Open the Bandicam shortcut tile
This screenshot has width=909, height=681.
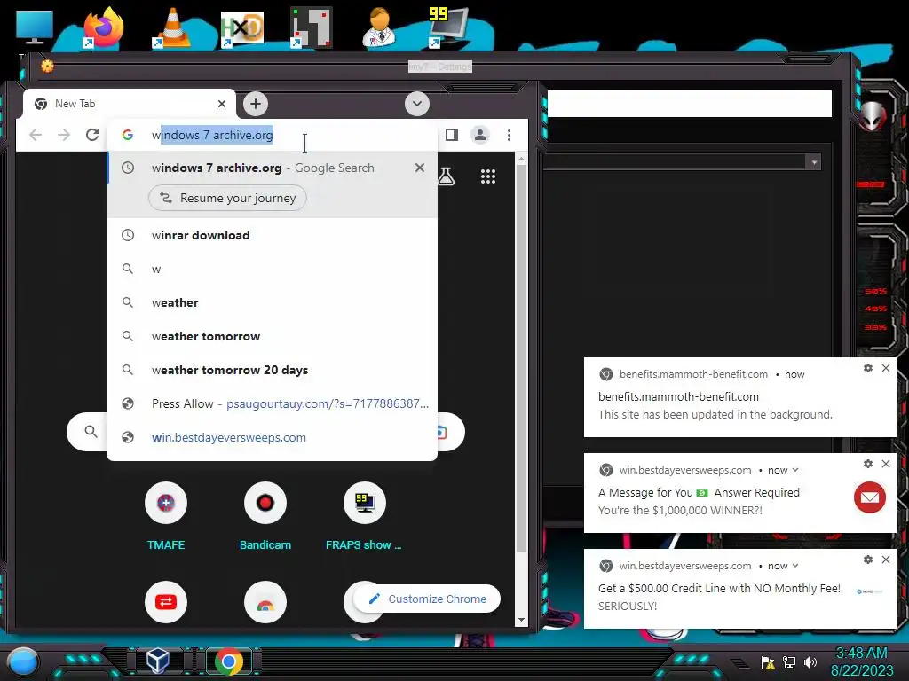click(265, 516)
